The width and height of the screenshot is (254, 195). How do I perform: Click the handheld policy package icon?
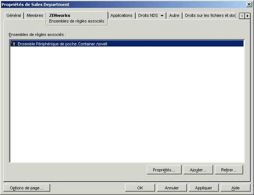13,43
